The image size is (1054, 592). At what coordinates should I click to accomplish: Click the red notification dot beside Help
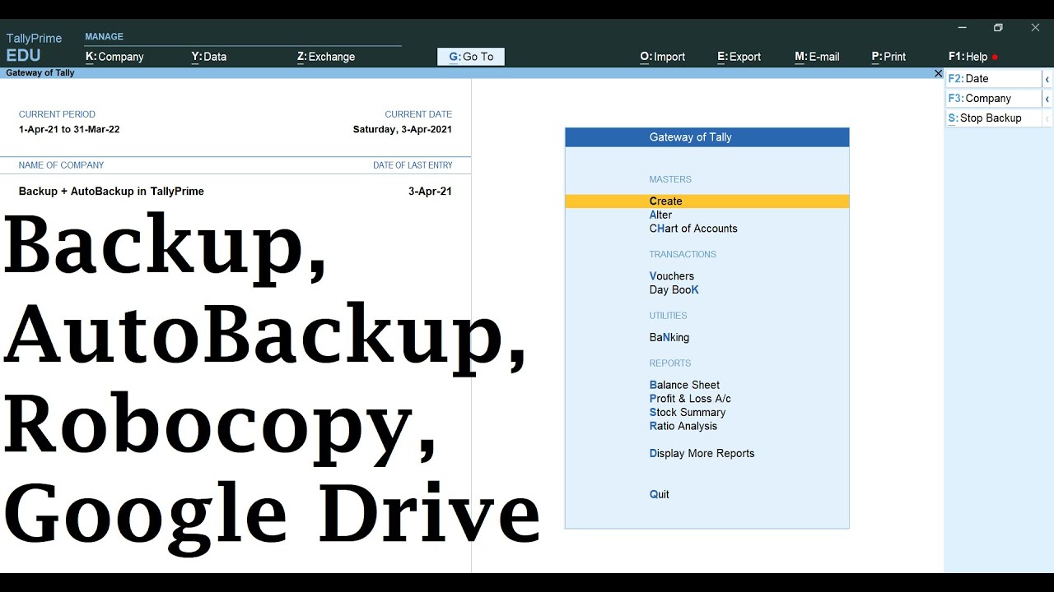coord(995,58)
